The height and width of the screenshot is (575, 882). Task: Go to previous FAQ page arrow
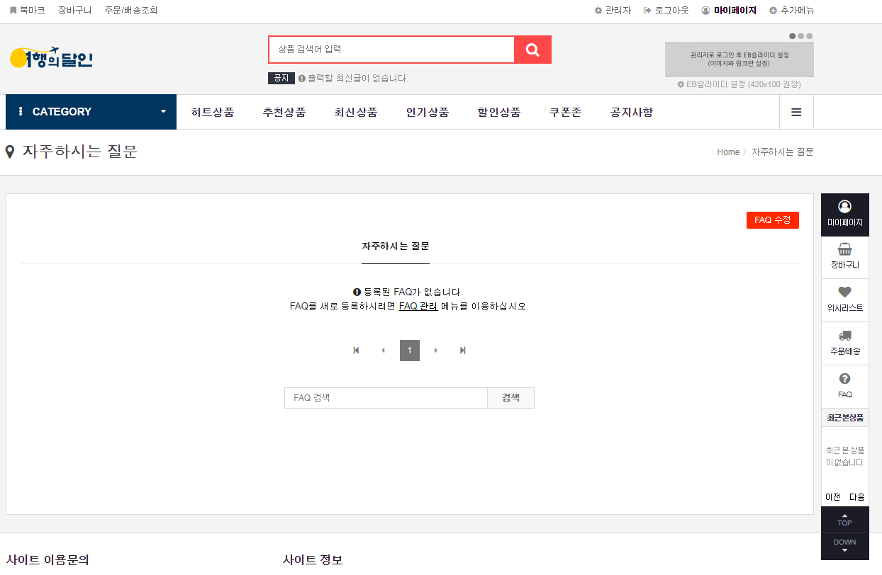click(383, 351)
